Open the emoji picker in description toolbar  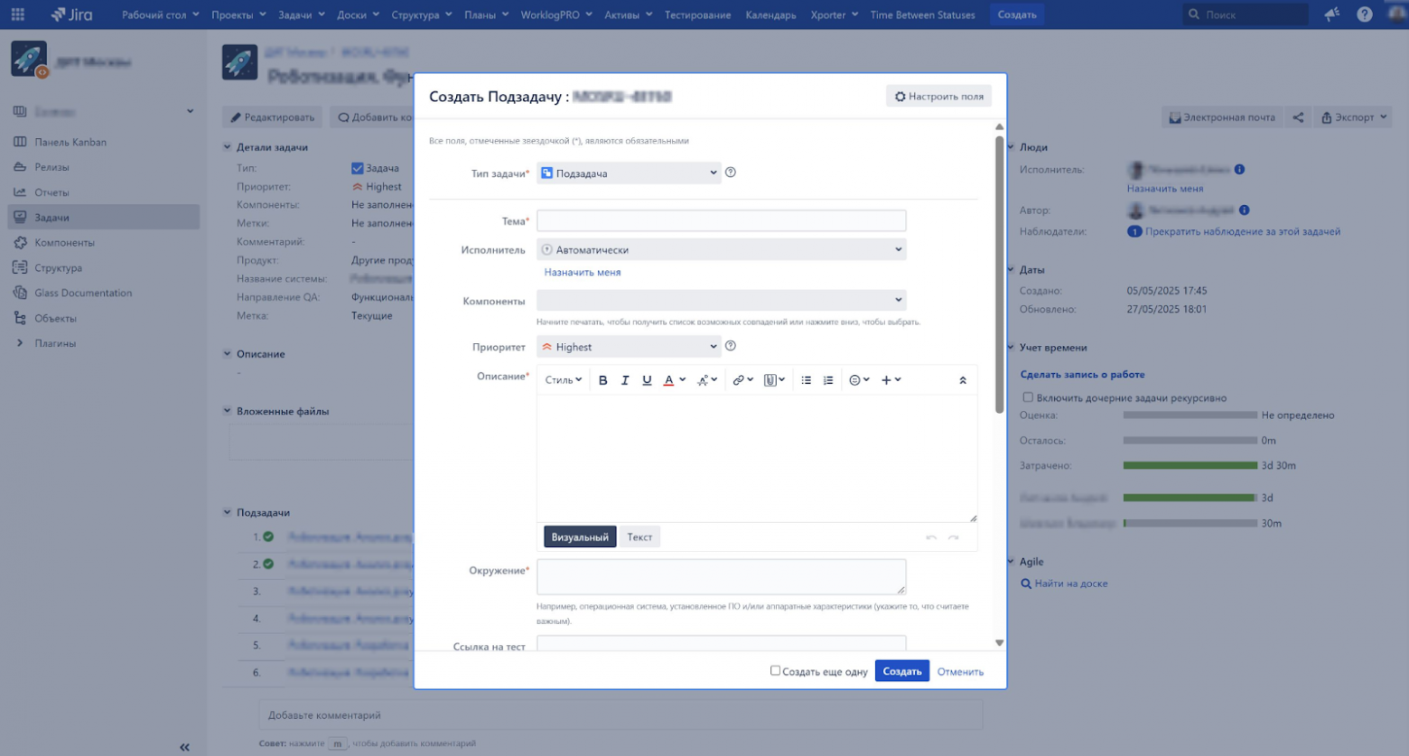[x=854, y=379]
